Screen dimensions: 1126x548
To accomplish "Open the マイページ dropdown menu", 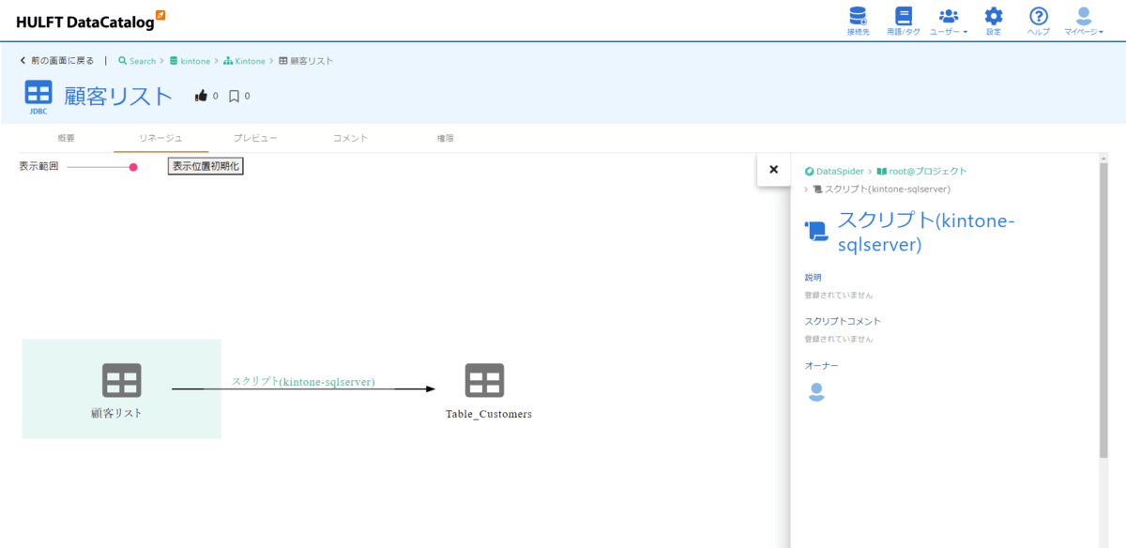I will point(1084,21).
